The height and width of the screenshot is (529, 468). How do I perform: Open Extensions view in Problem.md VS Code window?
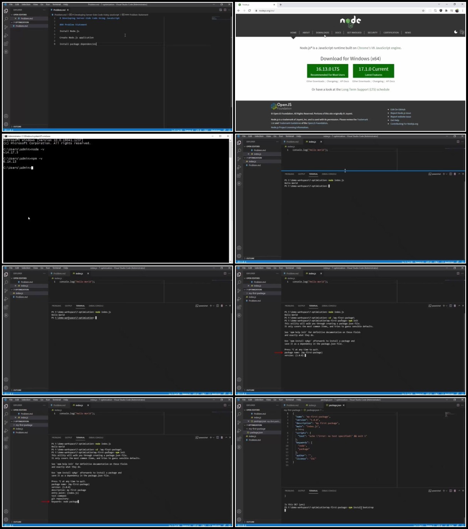click(x=6, y=44)
